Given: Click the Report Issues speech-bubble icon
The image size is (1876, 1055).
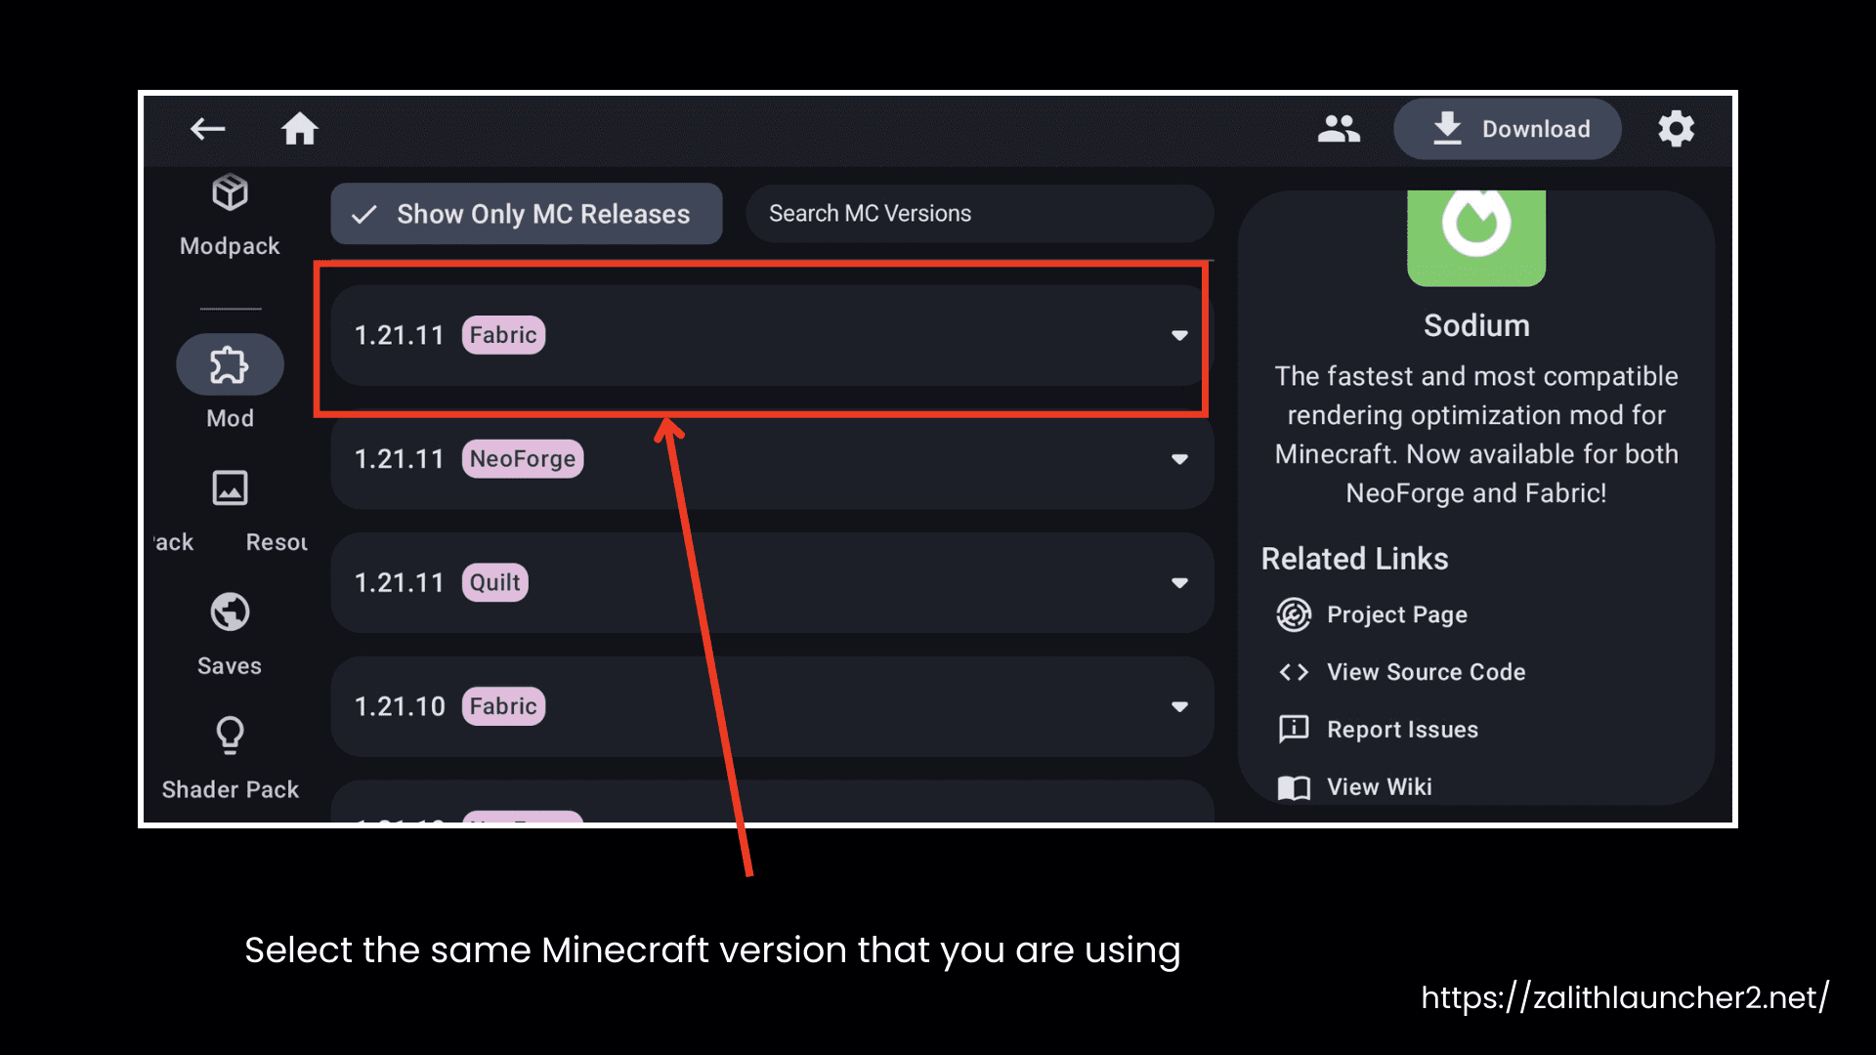Looking at the screenshot, I should 1294,730.
